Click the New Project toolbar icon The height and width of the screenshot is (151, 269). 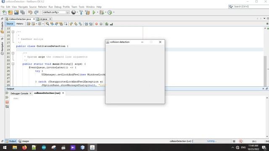pyautogui.click(x=10, y=12)
